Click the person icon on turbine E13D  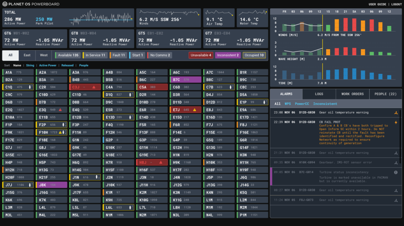[130, 117]
